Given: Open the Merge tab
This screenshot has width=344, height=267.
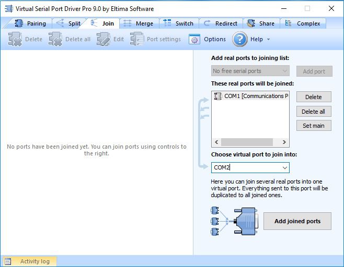Looking at the screenshot, I should tap(139, 23).
